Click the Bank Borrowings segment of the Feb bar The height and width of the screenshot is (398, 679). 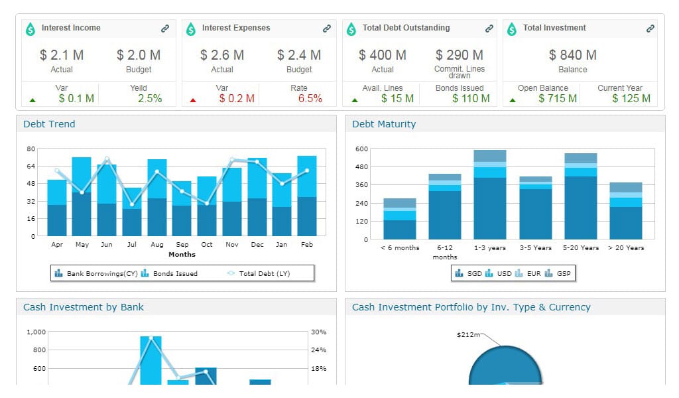coord(307,216)
